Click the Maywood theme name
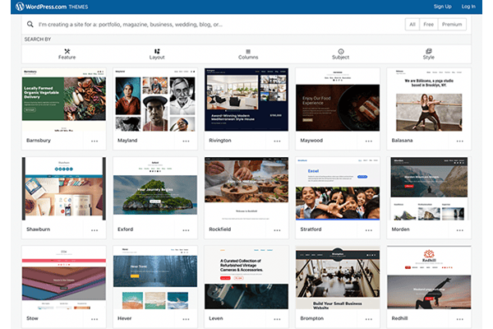The height and width of the screenshot is (329, 493). point(311,141)
